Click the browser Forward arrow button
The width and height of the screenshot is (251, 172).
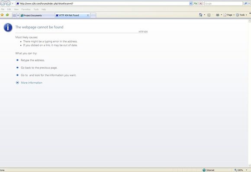pyautogui.click(x=8, y=3)
